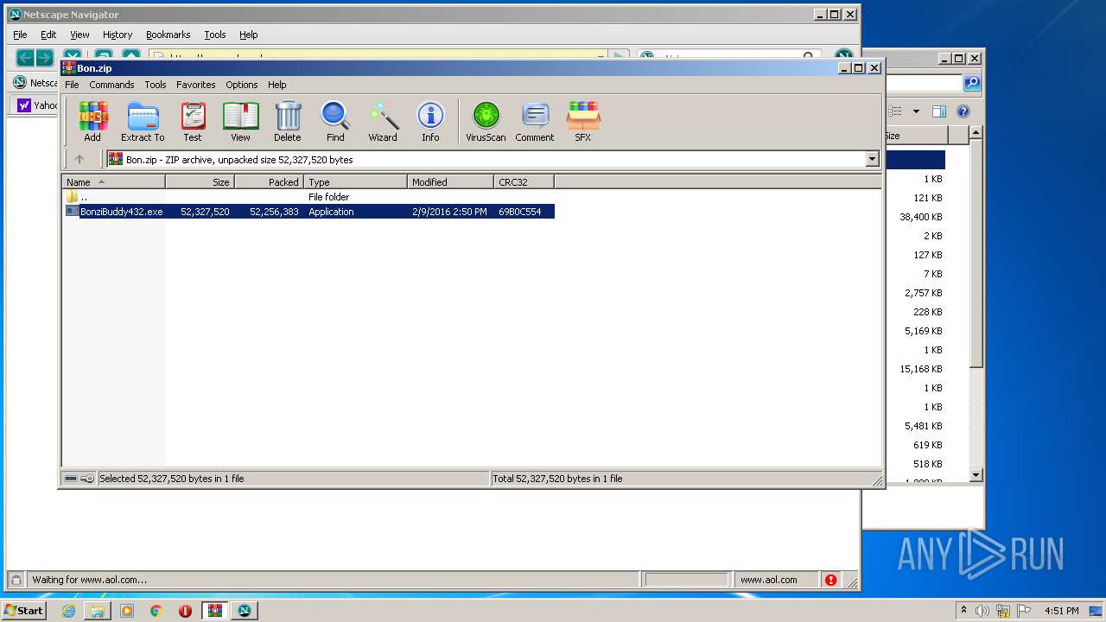1106x622 pixels.
Task: Run VirusScan on the archive
Action: [x=486, y=121]
